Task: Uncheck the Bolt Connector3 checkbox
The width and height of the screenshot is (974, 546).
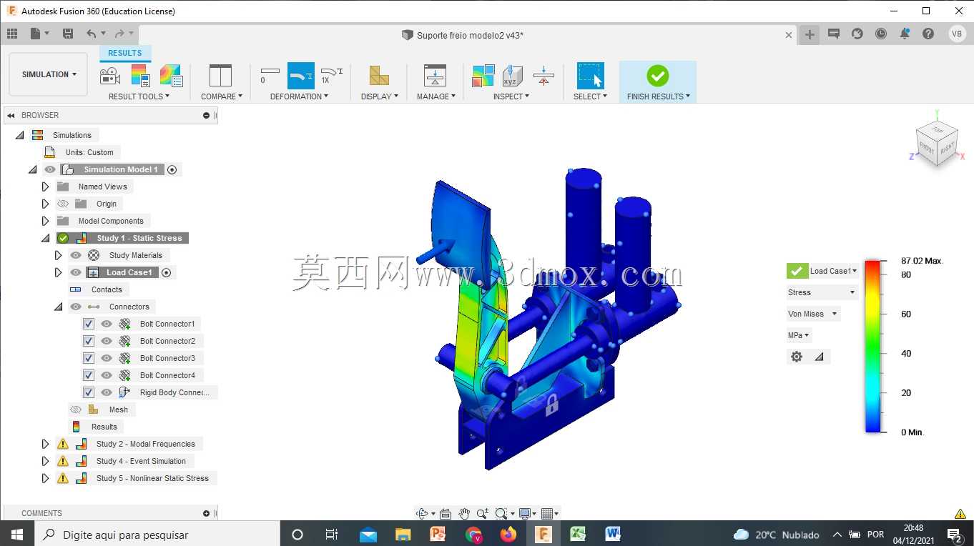Action: (89, 358)
